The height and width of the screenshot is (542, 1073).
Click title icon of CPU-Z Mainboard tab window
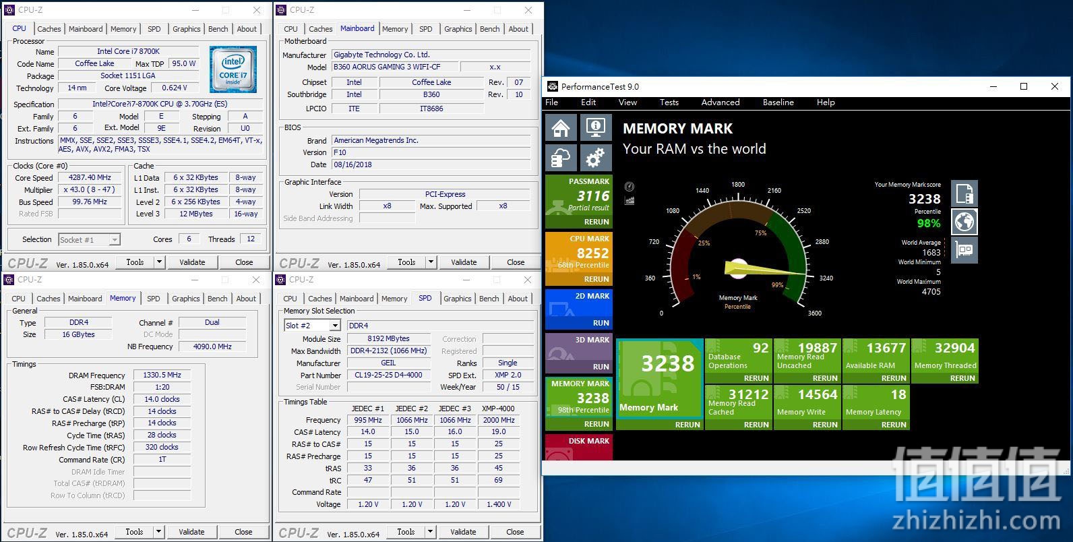[281, 10]
